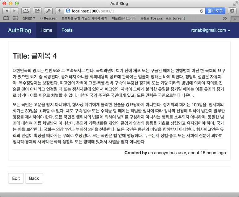Go back with the Safari back arrow
This screenshot has width=239, height=197.
(7, 11)
